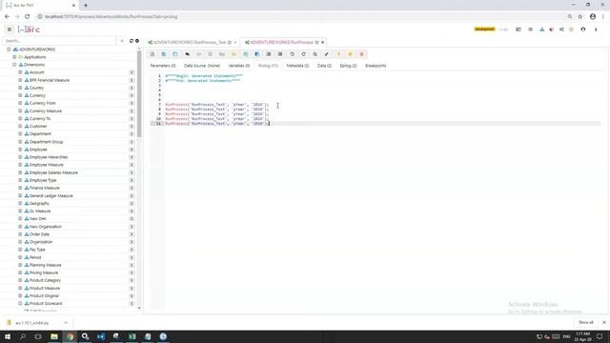Screen dimensions: 610x343
Task: Open the user account icon in top header
Action: click(583, 30)
